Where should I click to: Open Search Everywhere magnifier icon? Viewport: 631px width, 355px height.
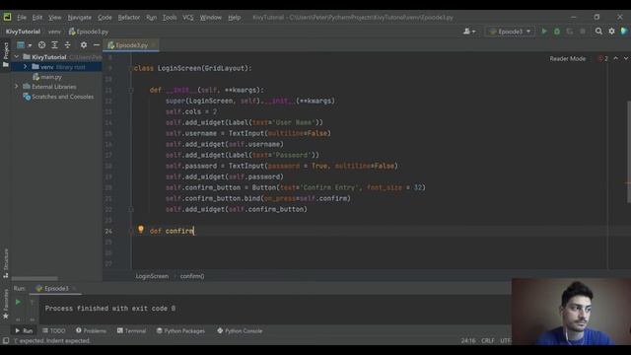coord(598,32)
